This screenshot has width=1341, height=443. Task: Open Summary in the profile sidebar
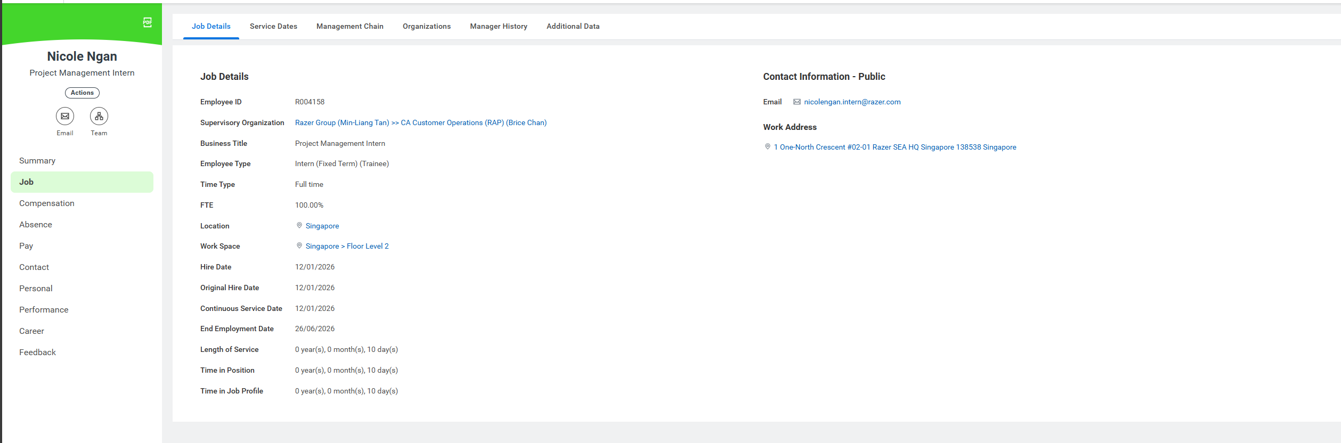[x=82, y=161]
